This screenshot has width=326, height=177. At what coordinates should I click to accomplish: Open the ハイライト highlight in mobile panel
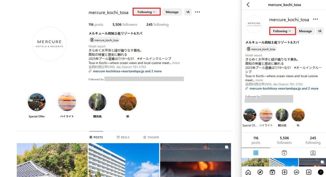(x=266, y=115)
